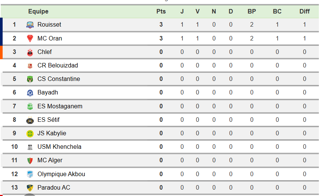Sort table by Pts column header
320x196 pixels.
pyautogui.click(x=161, y=12)
